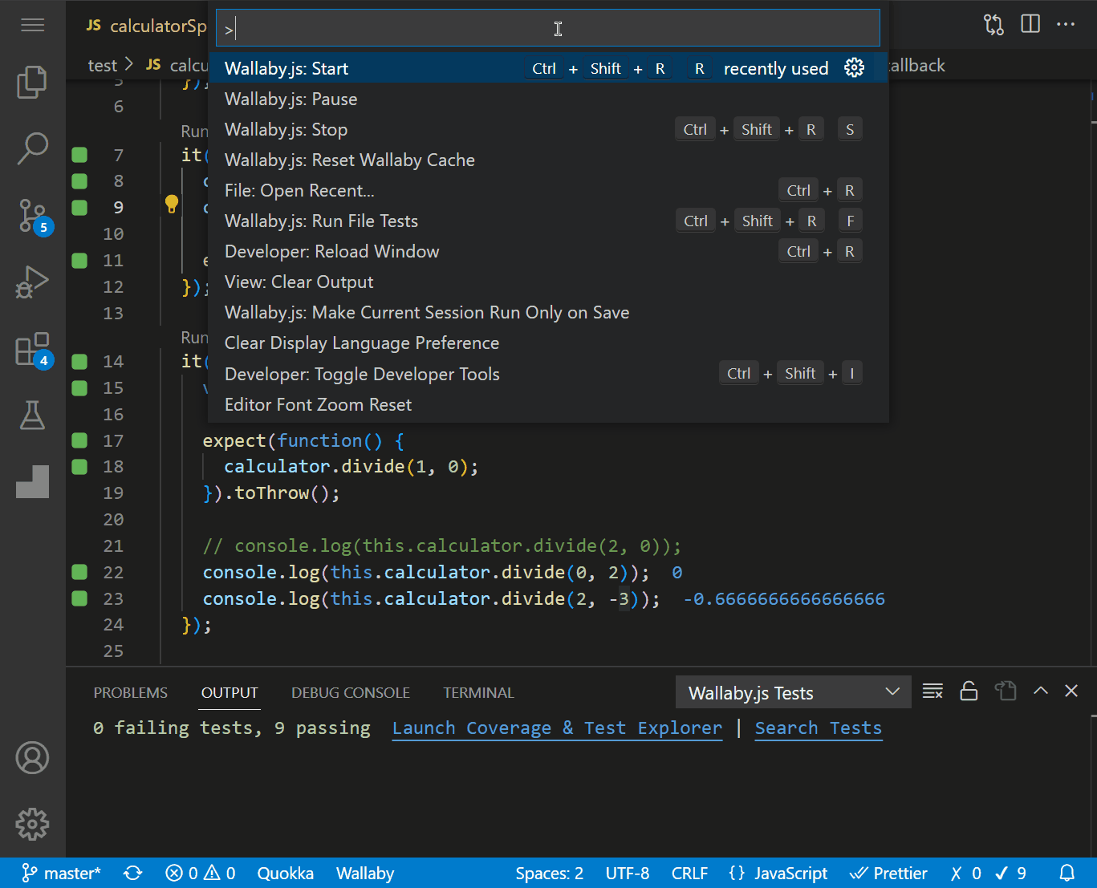Open the Run and Debug view
The image size is (1097, 888).
(32, 282)
